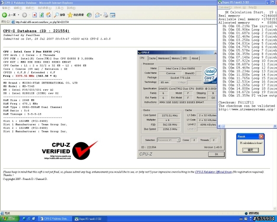Refresh the page with the Refresh icon
Image resolution: width=277 pixels, height=222 pixels.
42,15
